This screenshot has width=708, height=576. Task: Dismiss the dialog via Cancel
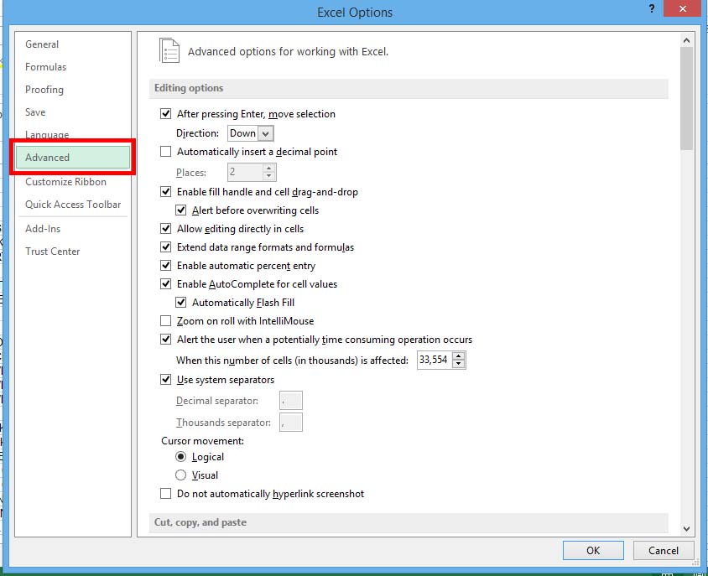(663, 550)
